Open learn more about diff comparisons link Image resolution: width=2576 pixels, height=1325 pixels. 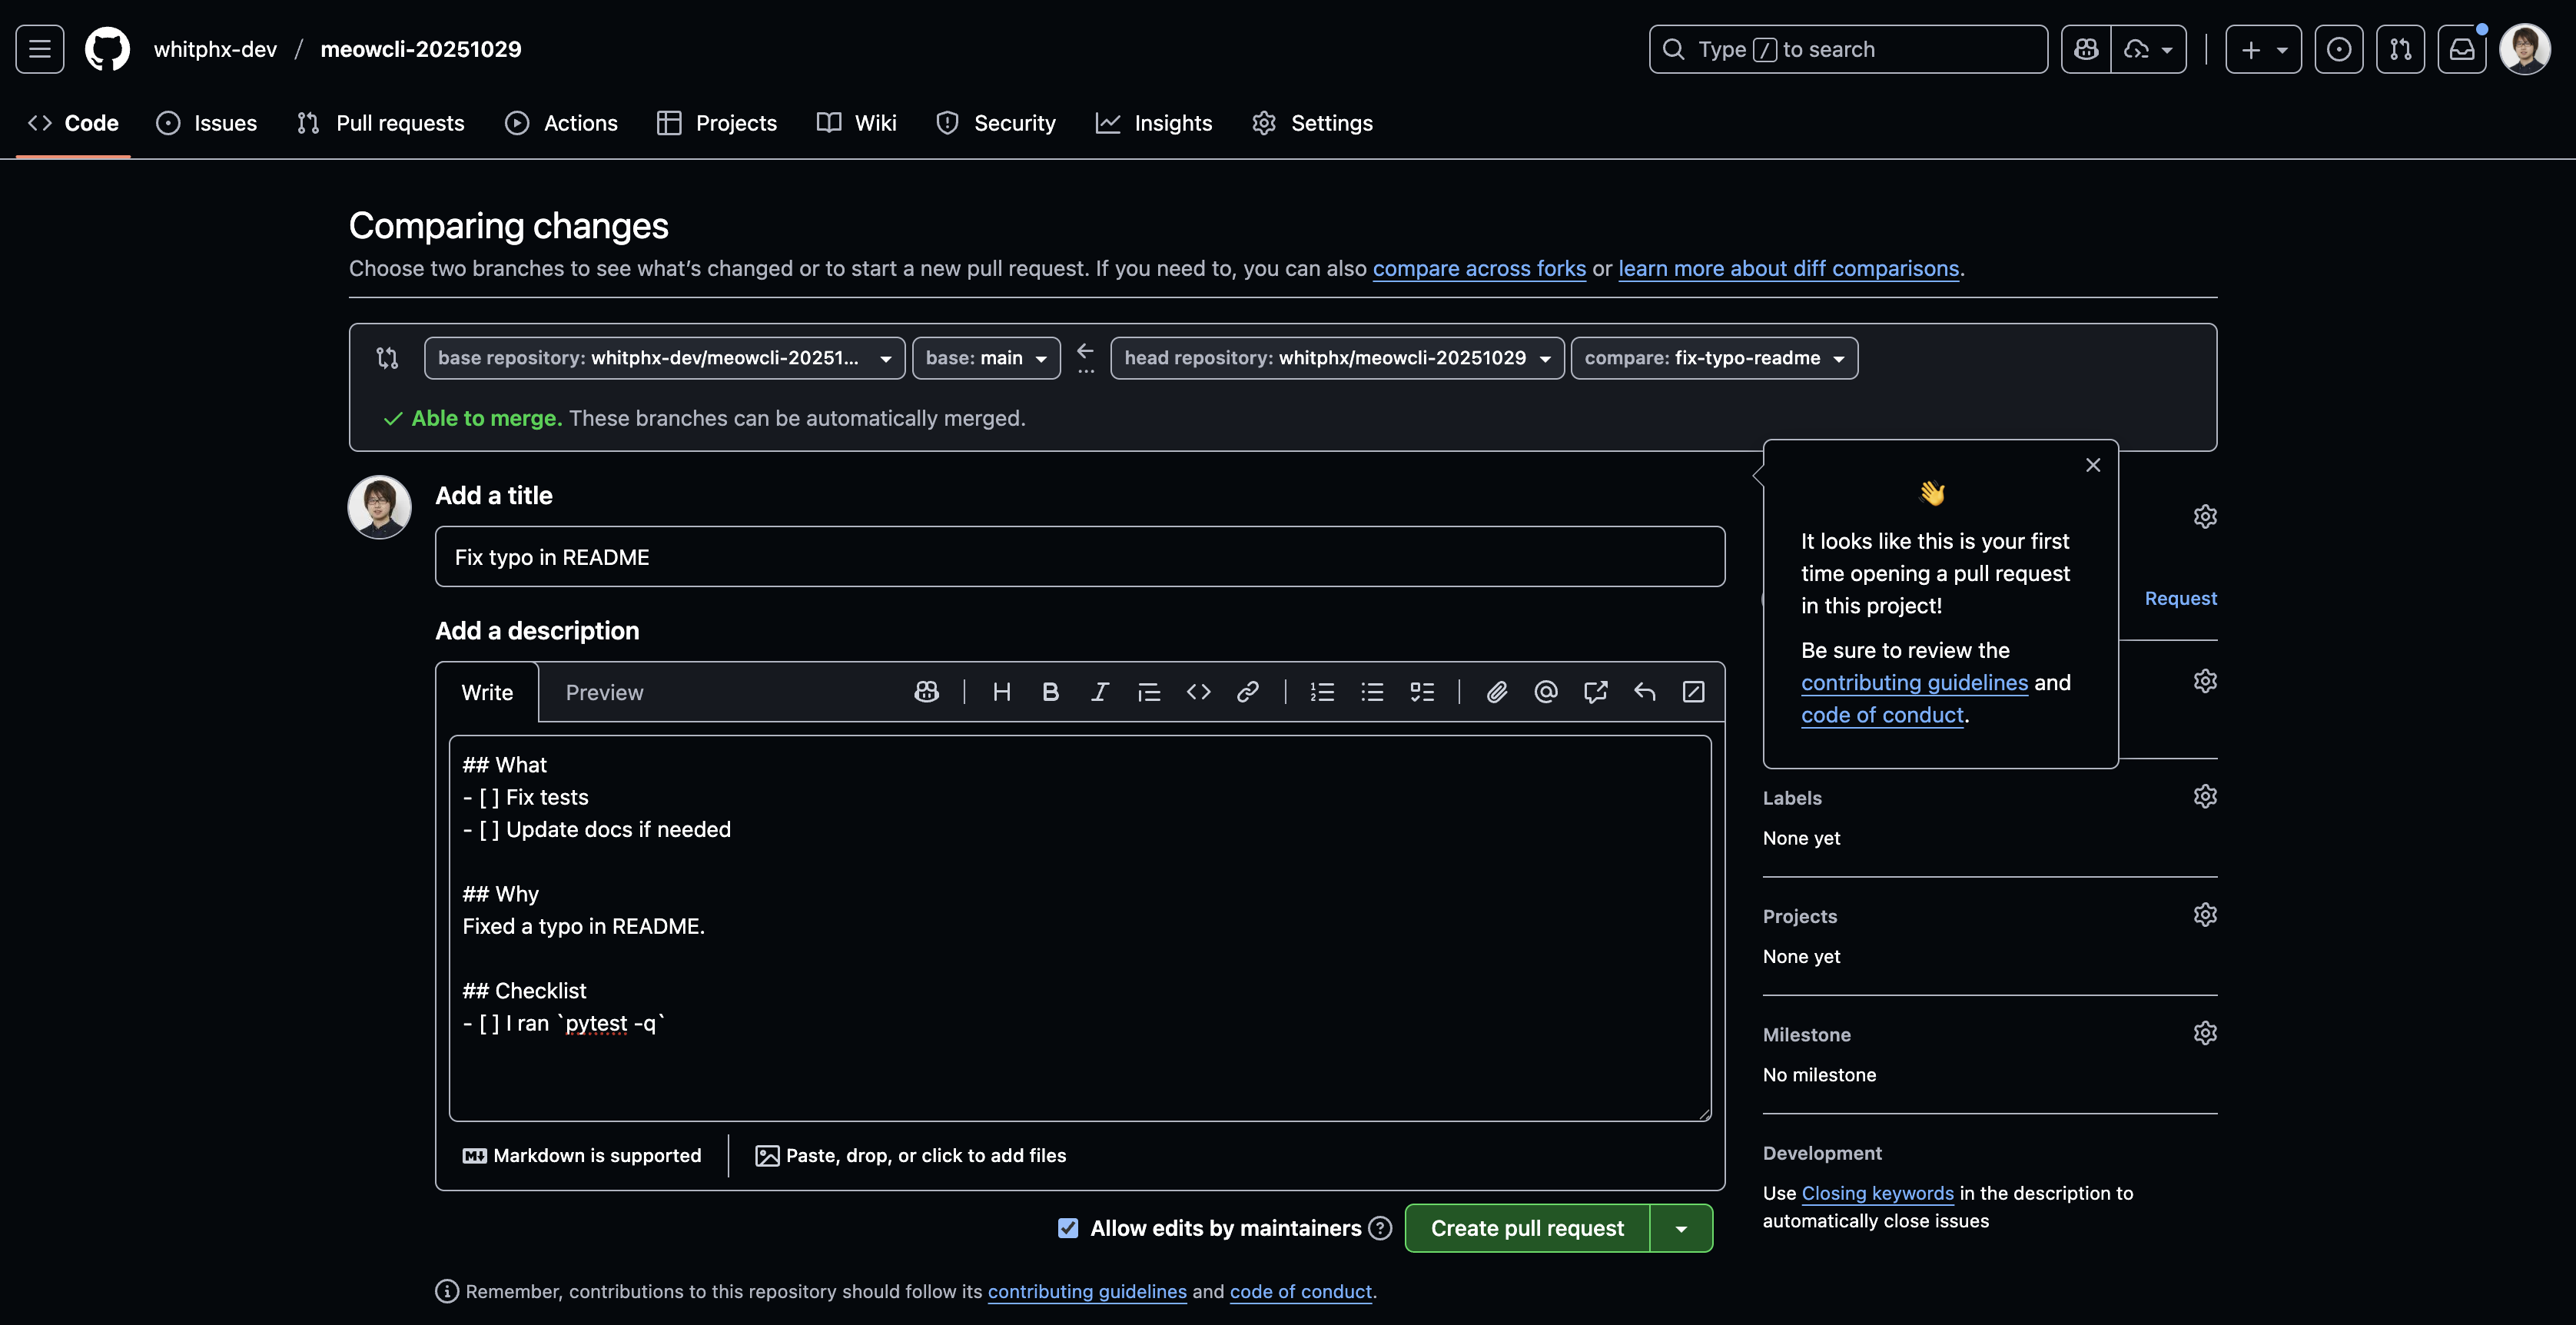1788,268
